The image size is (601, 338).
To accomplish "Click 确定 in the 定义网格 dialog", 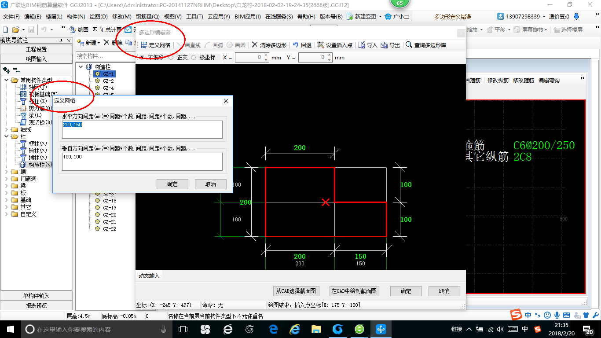I will coord(172,184).
